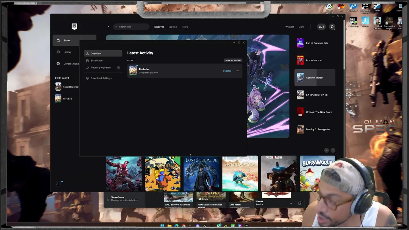The height and width of the screenshot is (230, 409).
Task: Click the Updated status label
Action: click(x=227, y=71)
